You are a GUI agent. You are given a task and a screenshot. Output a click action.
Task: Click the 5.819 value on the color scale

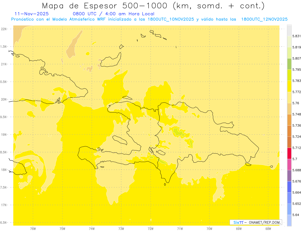[x=297, y=47]
